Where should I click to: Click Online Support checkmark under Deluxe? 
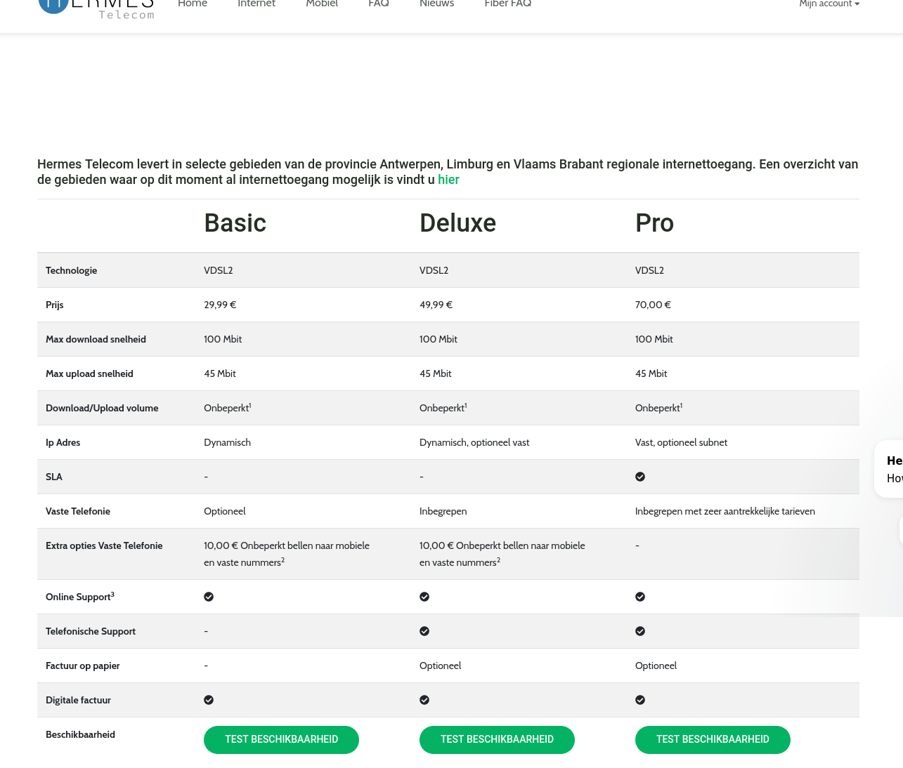(x=424, y=597)
